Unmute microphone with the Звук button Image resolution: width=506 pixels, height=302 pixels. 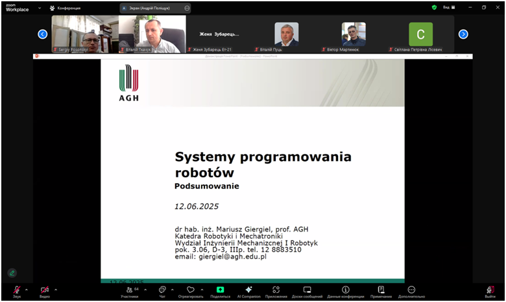(x=17, y=292)
